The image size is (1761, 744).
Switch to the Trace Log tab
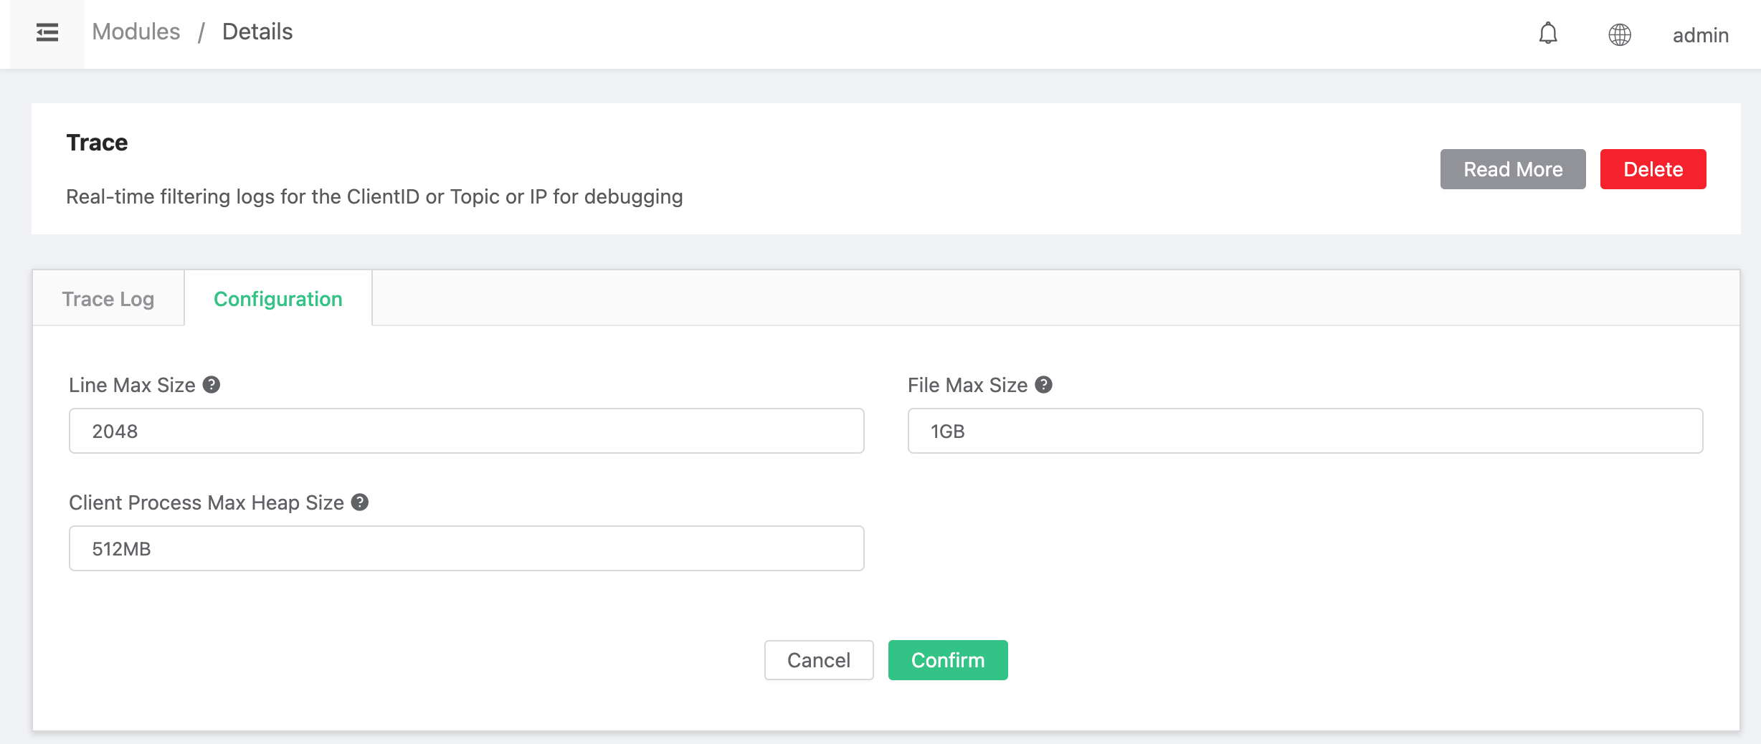(108, 299)
